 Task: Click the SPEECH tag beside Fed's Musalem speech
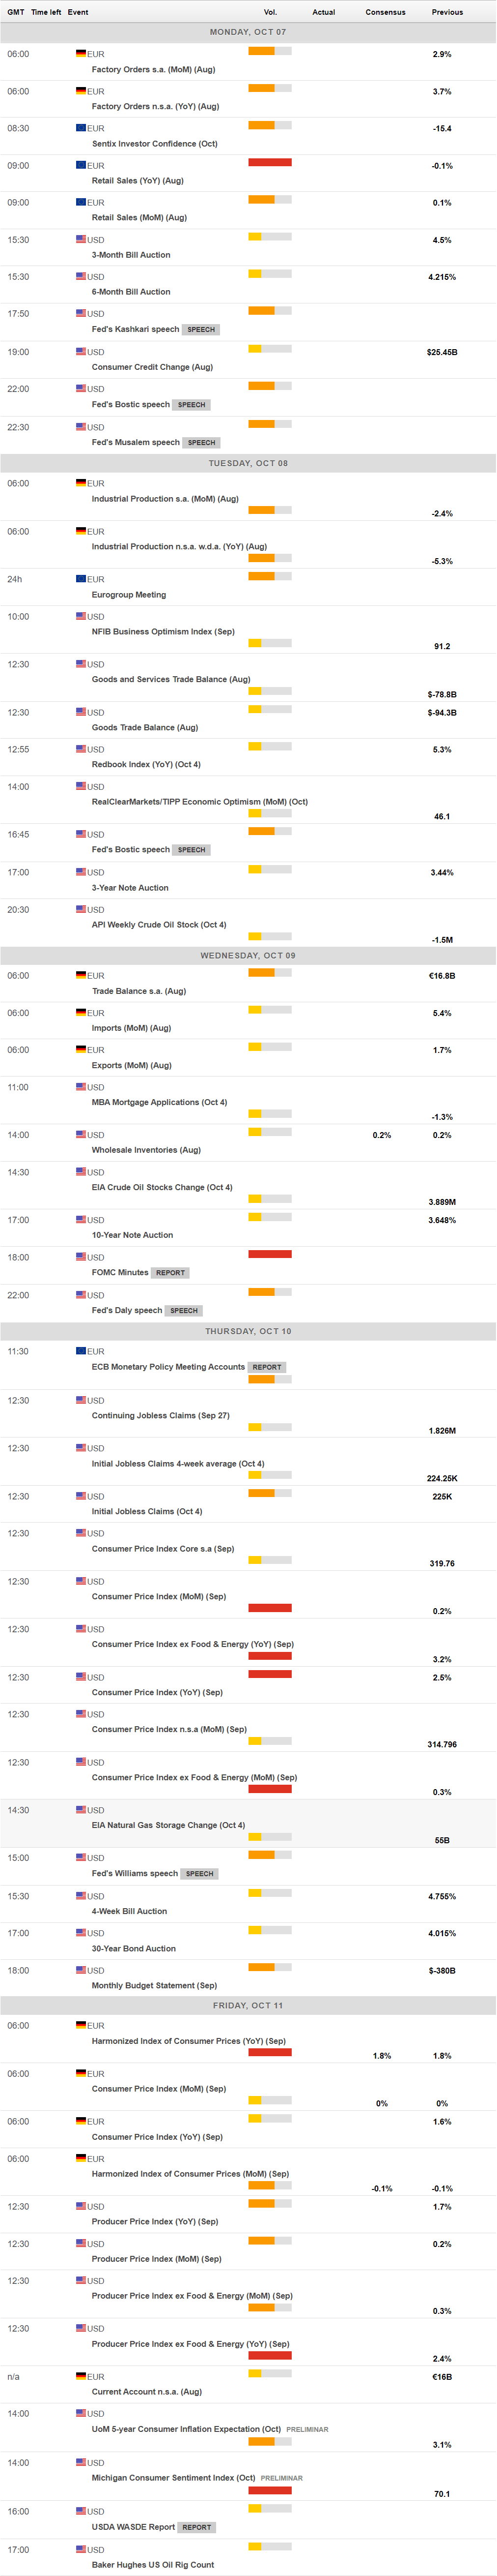click(x=201, y=442)
